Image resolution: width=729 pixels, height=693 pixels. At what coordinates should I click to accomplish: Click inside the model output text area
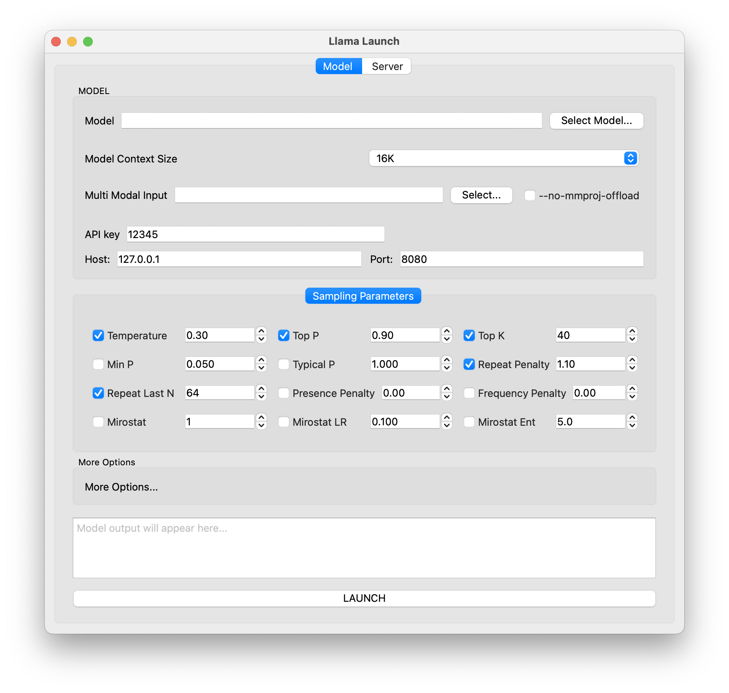coord(364,548)
